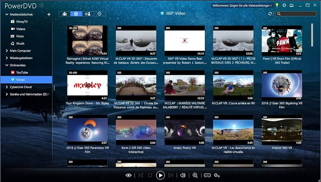Switch to TV mode icon
Image resolution: width=321 pixels, height=182 pixels.
[291, 5]
